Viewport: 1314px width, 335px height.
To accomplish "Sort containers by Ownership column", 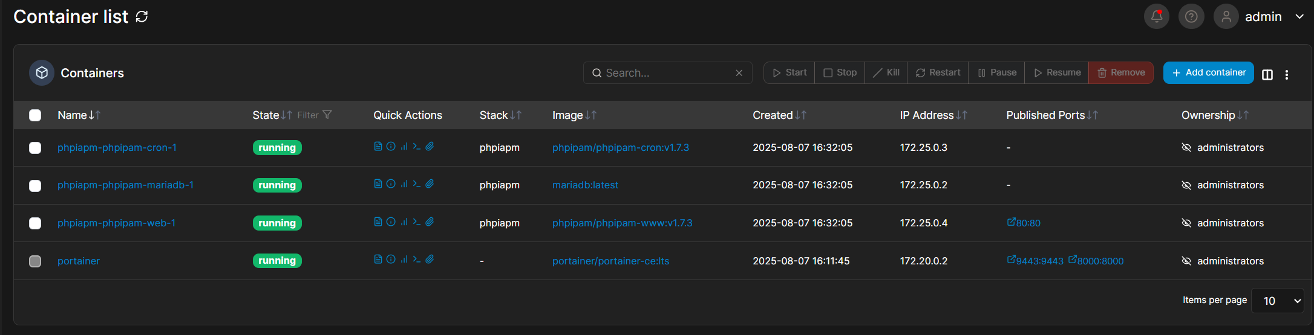I will (1215, 115).
